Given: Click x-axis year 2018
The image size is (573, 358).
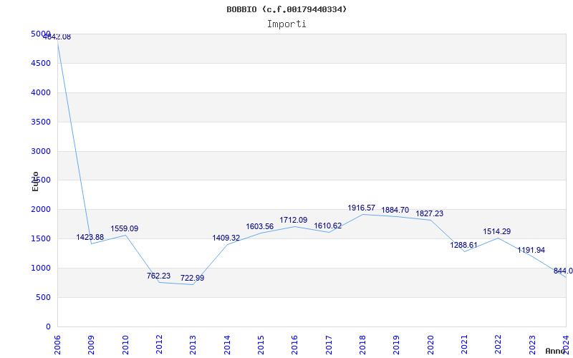Looking at the screenshot, I should pyautogui.click(x=363, y=346).
